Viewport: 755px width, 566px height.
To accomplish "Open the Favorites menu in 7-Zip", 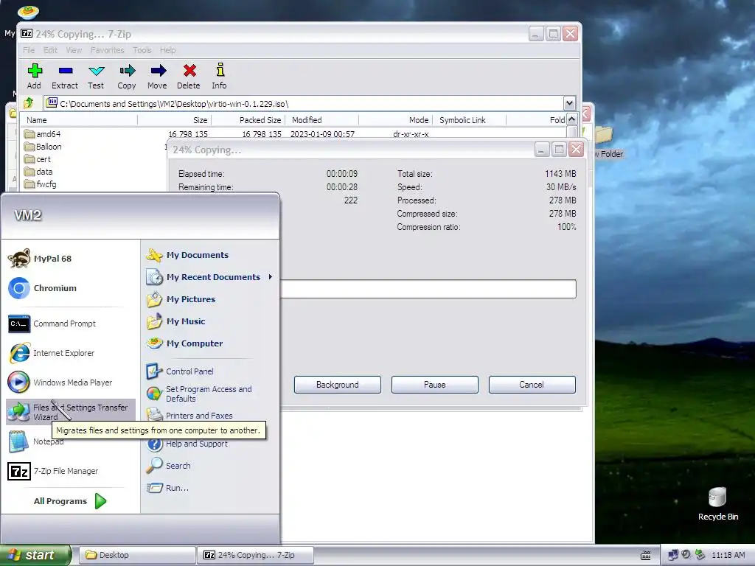I will (107, 50).
